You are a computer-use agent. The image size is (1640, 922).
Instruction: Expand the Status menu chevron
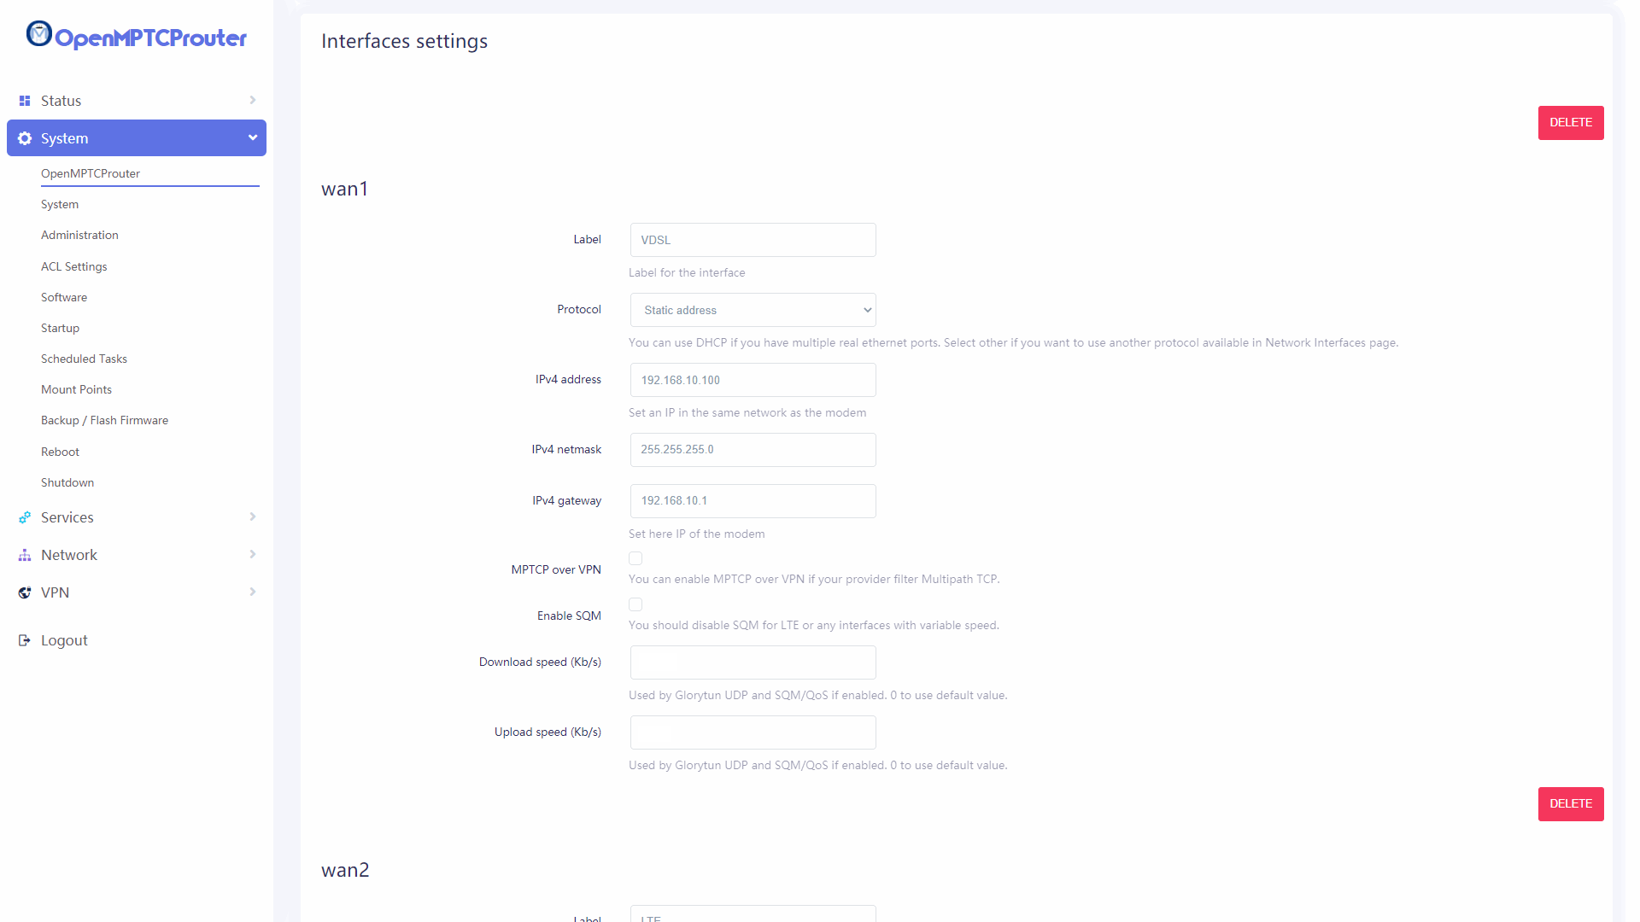[253, 100]
